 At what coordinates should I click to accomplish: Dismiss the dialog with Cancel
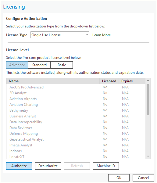[143, 178]
